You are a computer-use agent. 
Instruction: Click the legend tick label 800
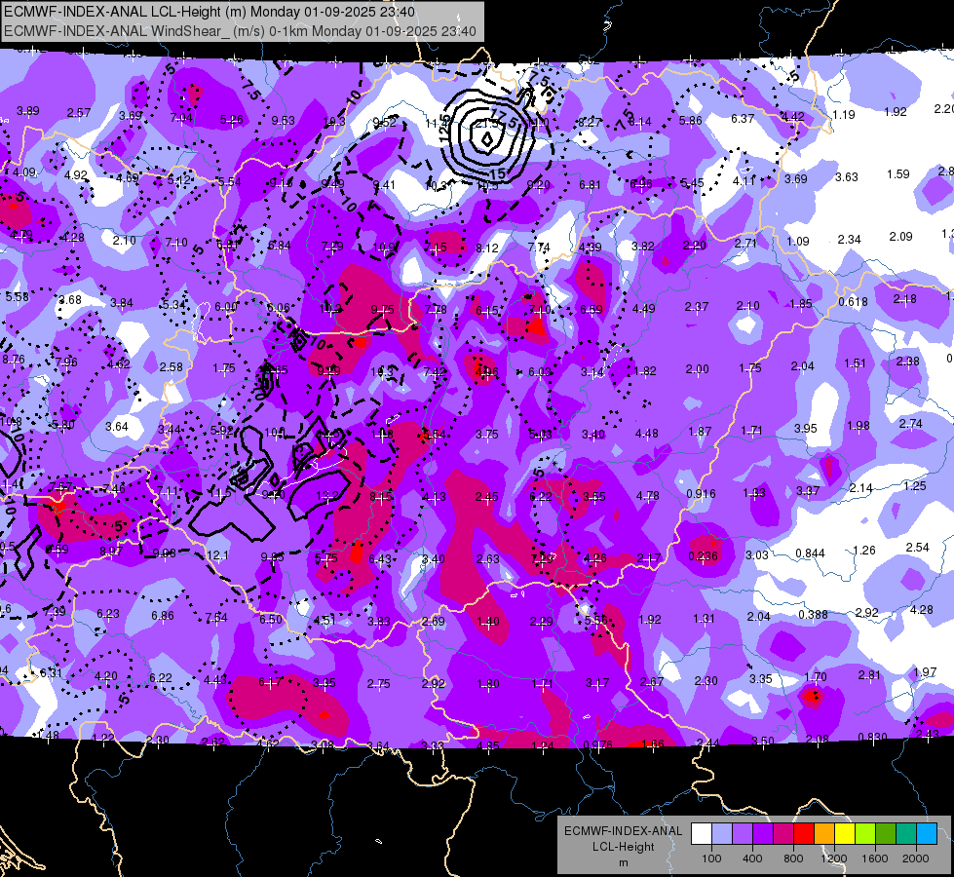[x=793, y=858]
